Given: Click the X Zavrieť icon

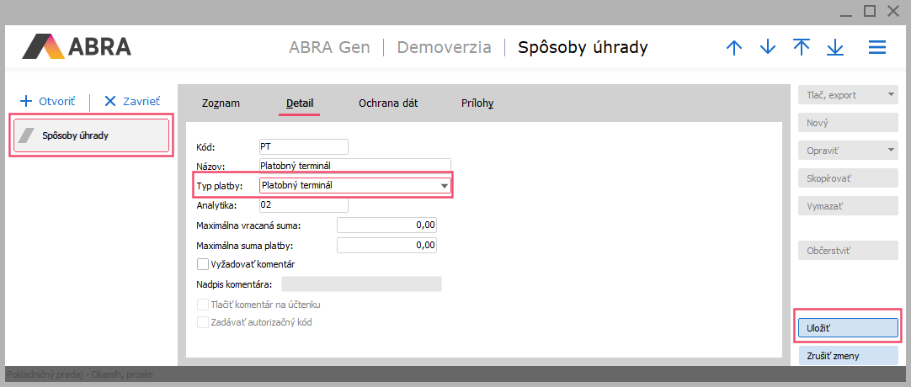Looking at the screenshot, I should [x=110, y=101].
